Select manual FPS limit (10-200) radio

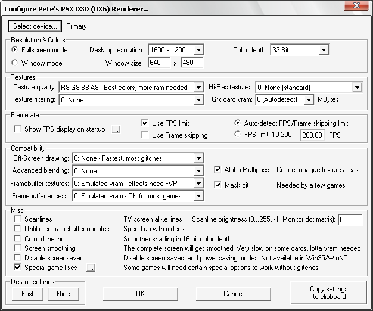pyautogui.click(x=237, y=134)
